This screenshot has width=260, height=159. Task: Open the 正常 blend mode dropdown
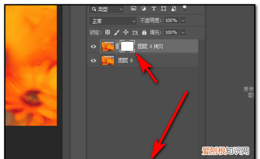coord(113,21)
